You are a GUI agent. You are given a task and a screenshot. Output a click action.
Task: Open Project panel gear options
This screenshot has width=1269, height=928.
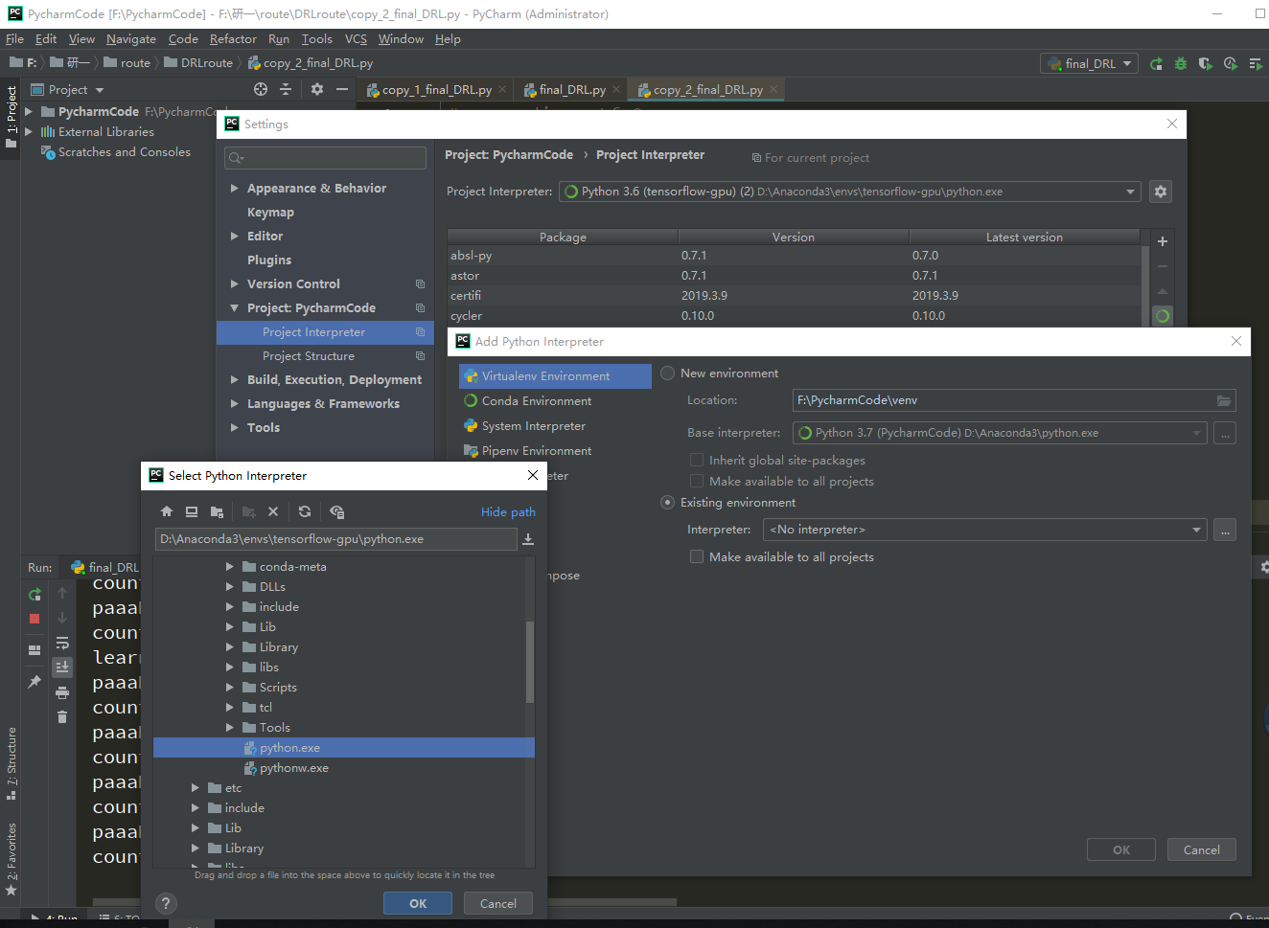(x=317, y=89)
